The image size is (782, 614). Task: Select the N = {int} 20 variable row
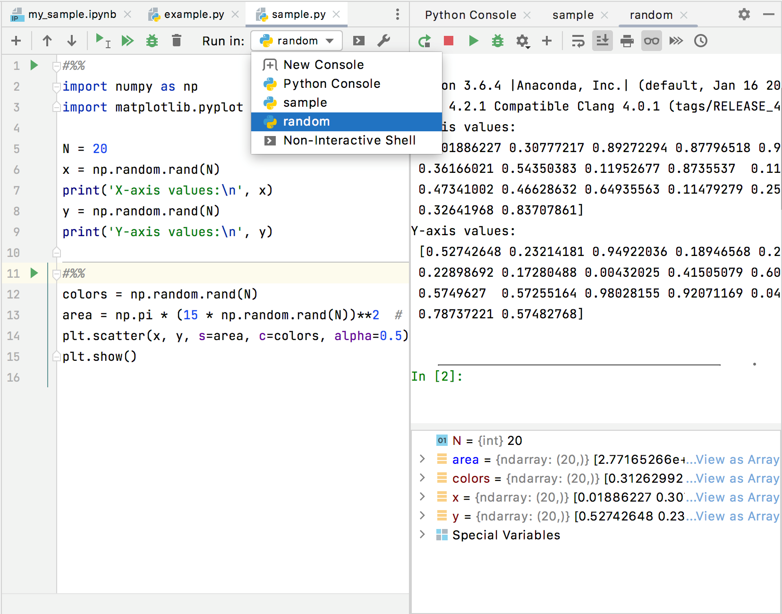pos(596,440)
